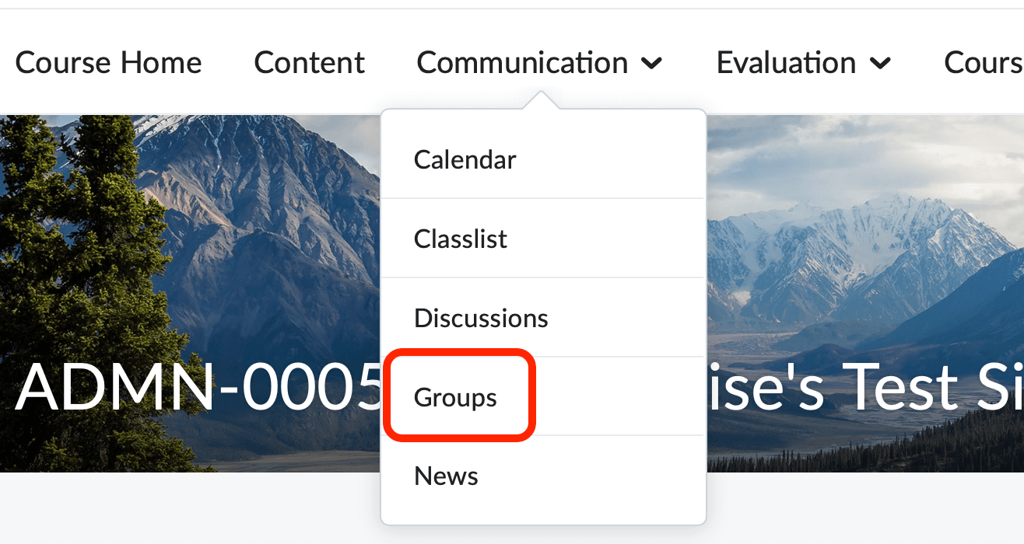
Task: Open Evaluation from the navbar
Action: (784, 63)
